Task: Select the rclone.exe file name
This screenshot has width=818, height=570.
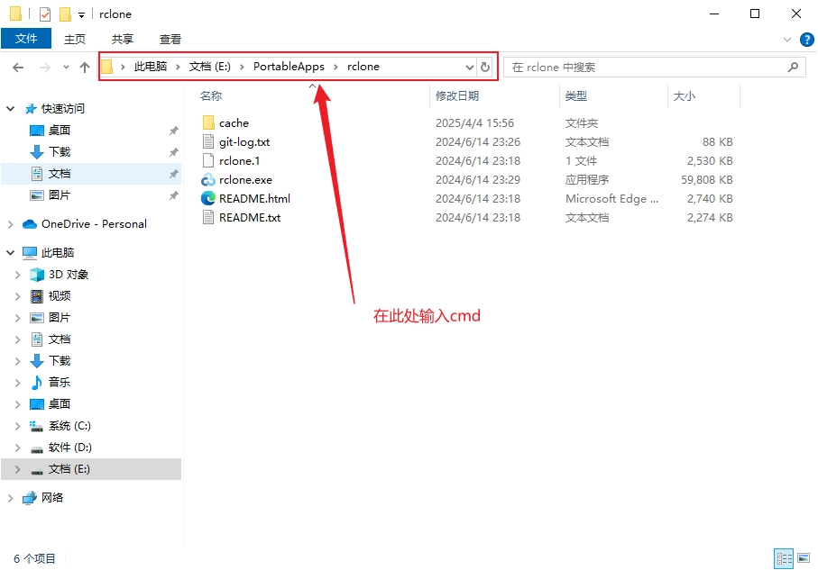Action: pos(245,180)
